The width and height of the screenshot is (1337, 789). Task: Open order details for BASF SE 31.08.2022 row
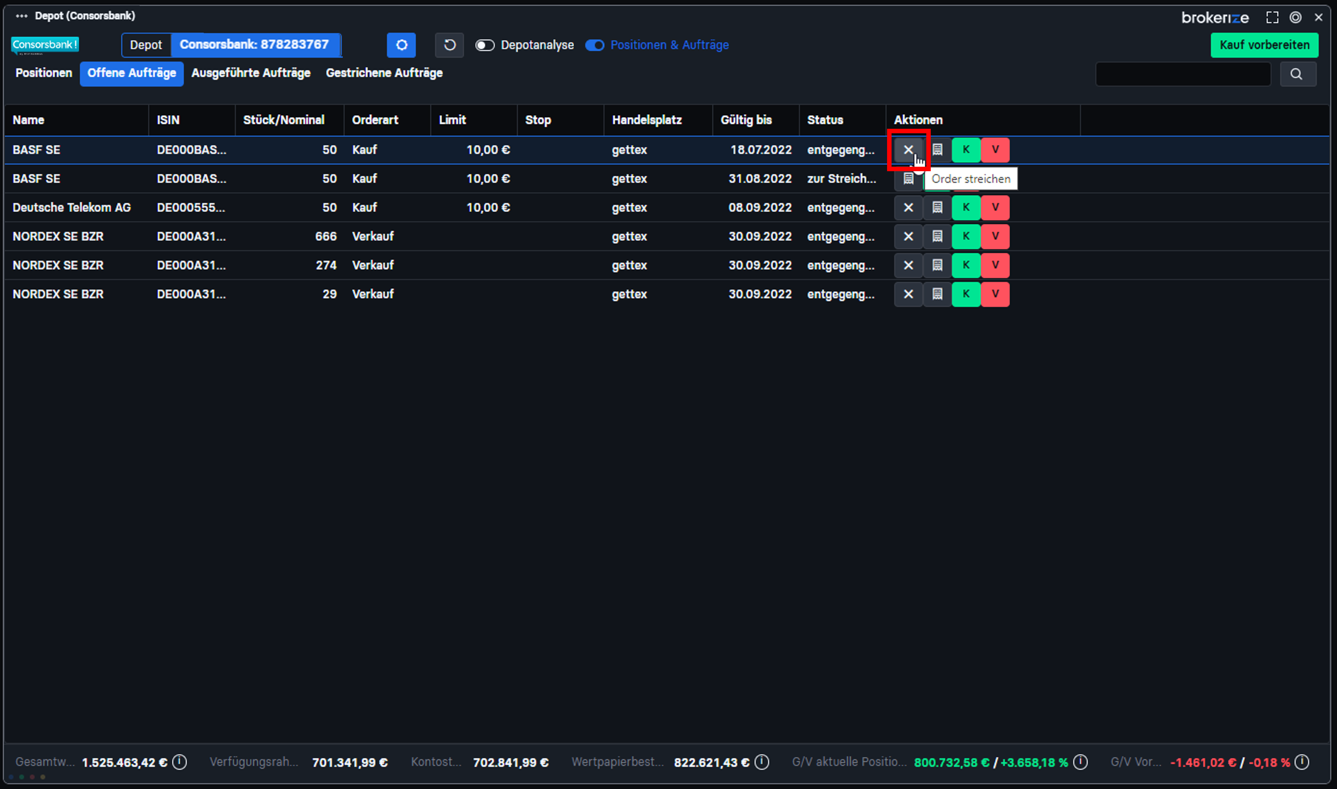coord(908,179)
